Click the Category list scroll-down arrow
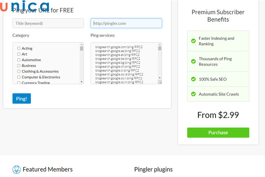 tap(81, 82)
